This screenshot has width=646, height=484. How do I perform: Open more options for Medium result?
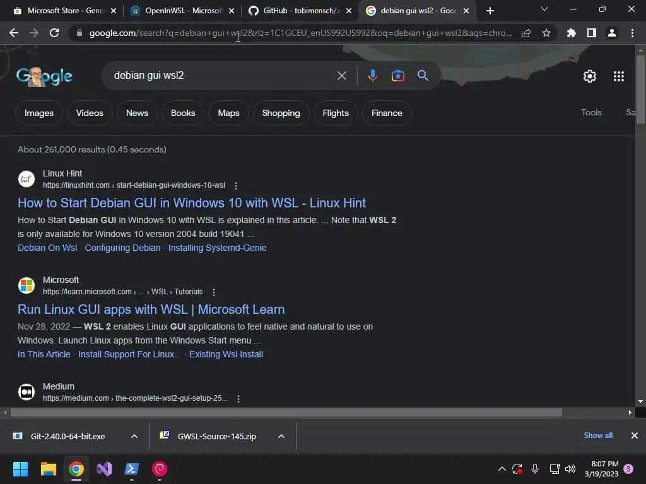pos(238,399)
